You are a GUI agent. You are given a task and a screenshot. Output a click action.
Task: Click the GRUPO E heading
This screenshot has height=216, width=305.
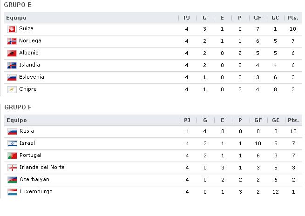[18, 5]
